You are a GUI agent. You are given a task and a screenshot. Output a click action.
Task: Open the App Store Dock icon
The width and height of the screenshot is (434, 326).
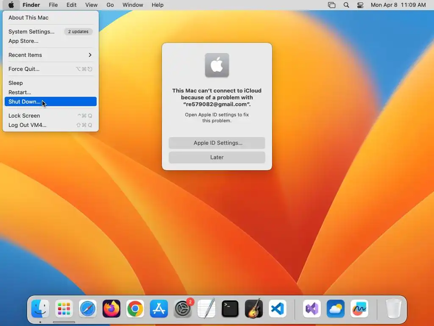click(x=159, y=309)
